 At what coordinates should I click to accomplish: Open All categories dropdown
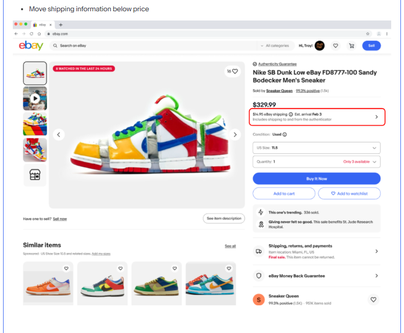275,46
